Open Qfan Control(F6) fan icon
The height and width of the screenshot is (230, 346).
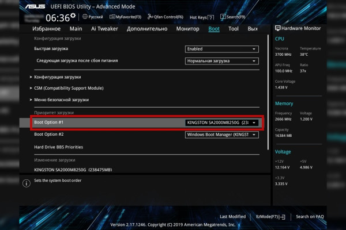150,17
